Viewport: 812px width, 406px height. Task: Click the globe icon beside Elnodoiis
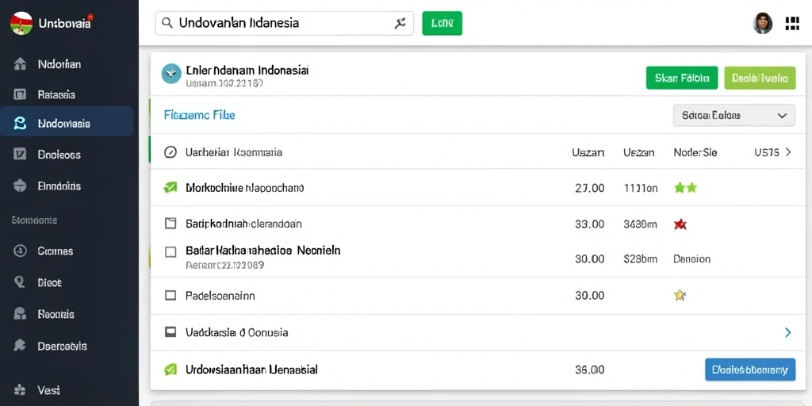[x=20, y=186]
